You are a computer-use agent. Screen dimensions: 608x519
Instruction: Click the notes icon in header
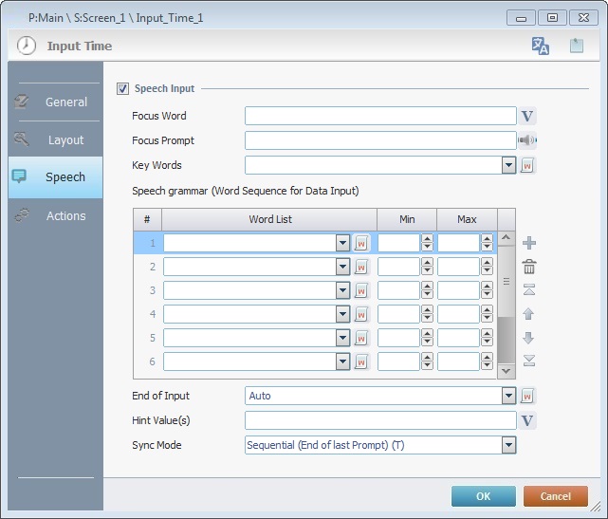[576, 46]
